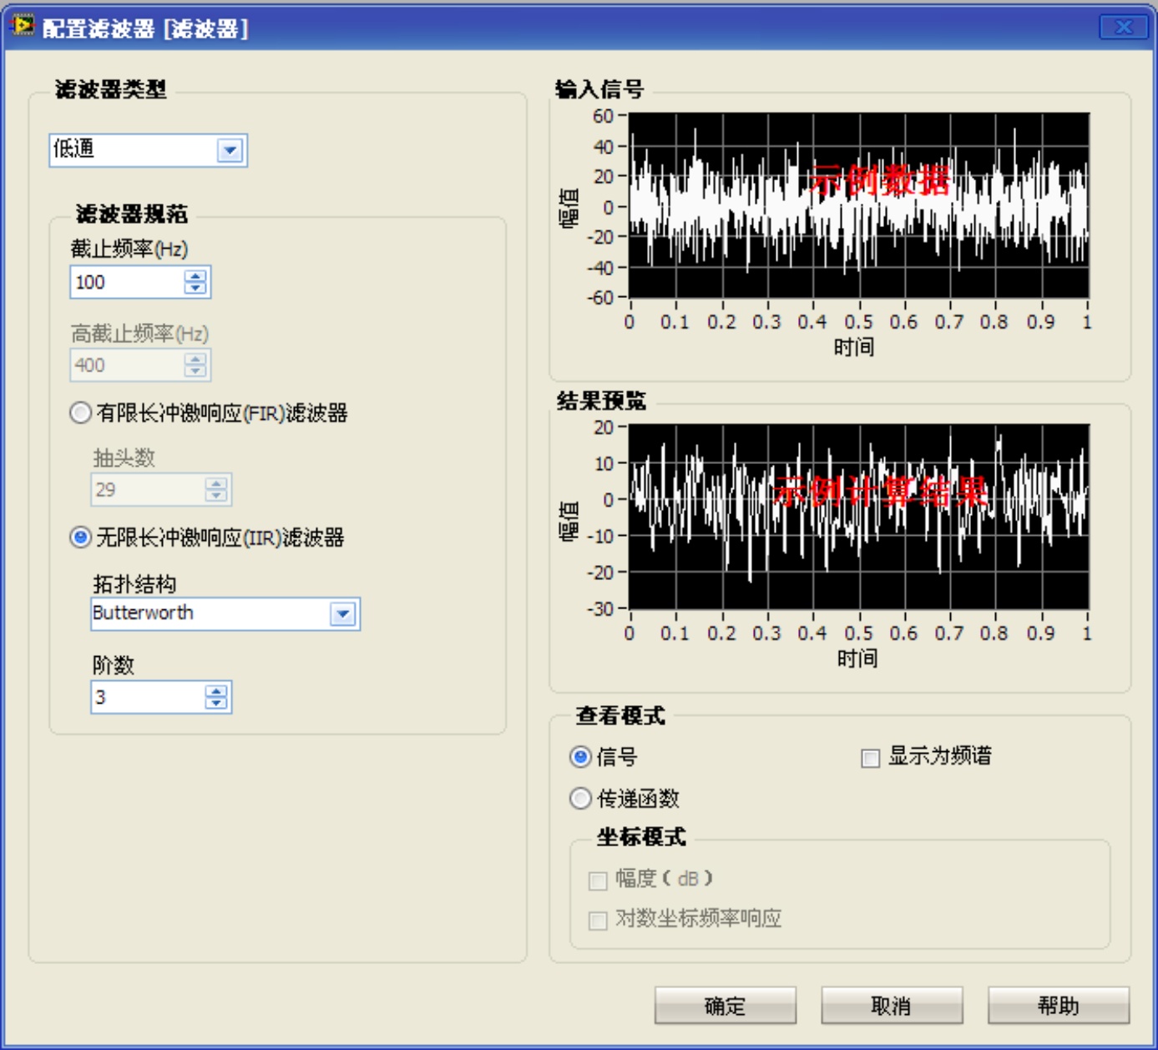Click the 输入信号 input signal graph

[x=858, y=205]
